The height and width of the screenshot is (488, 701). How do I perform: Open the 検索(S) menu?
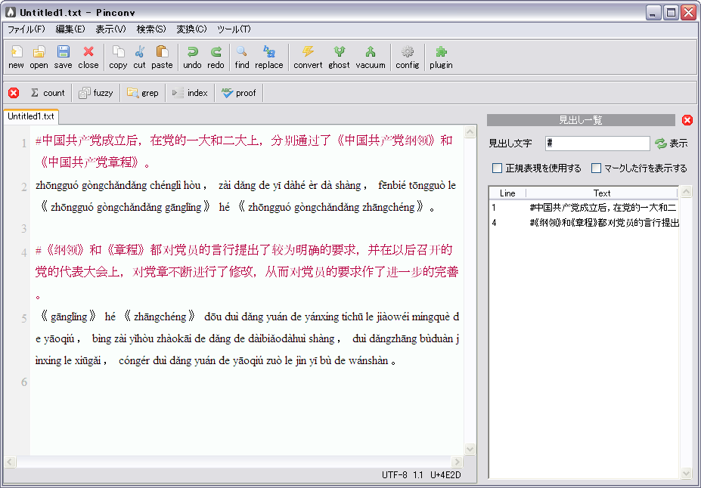tap(151, 29)
